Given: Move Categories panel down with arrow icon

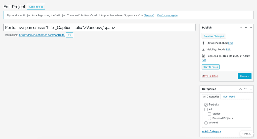Looking at the screenshot, I should tap(246, 89).
